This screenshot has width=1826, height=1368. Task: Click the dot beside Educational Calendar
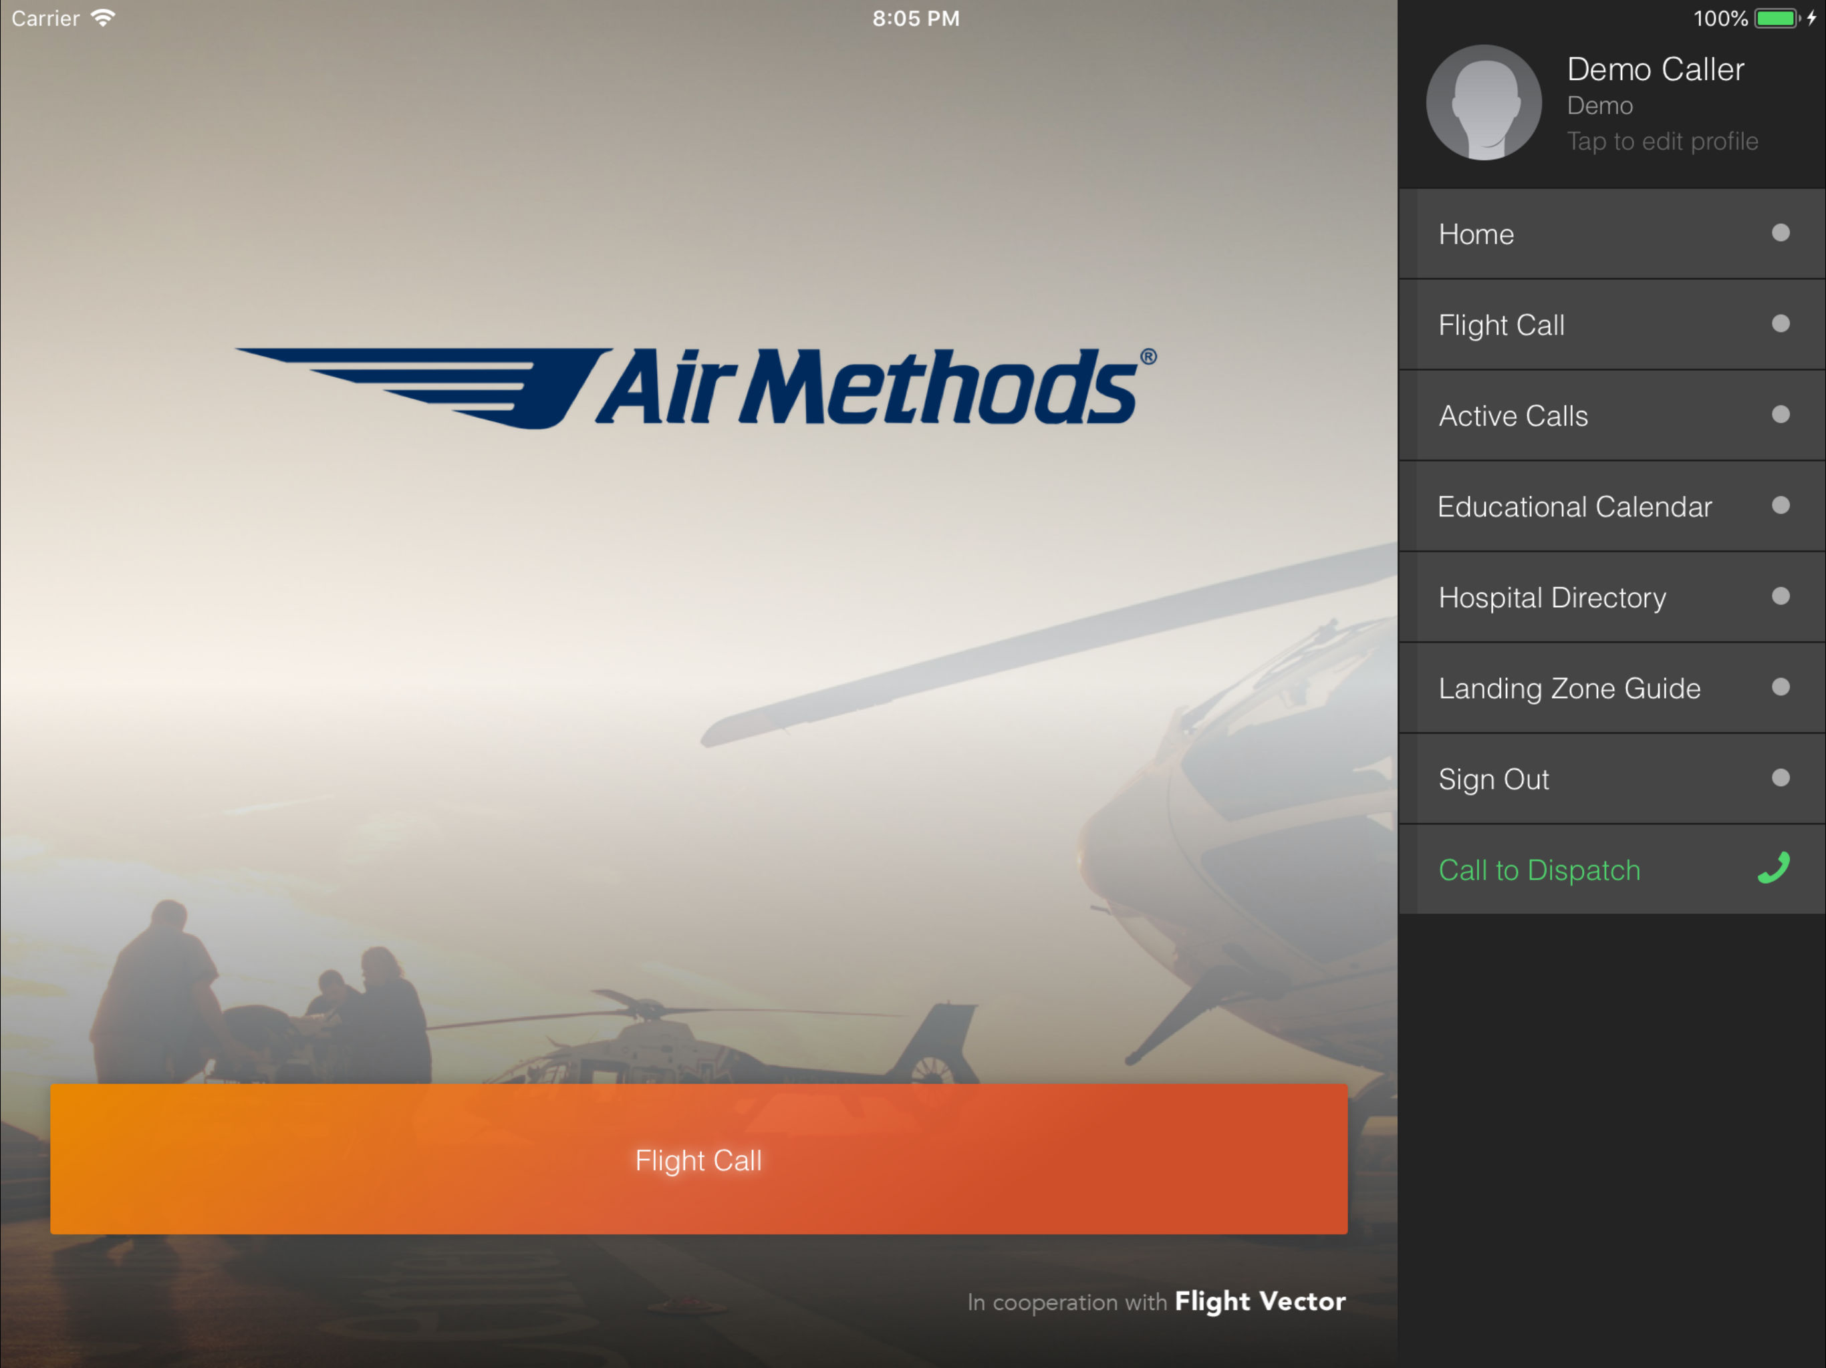pyautogui.click(x=1781, y=505)
